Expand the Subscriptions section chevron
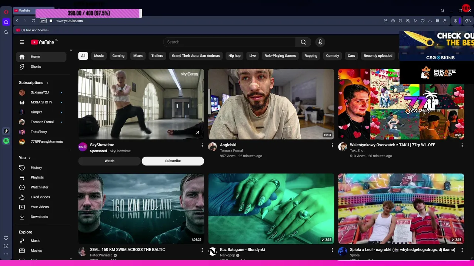 47,83
